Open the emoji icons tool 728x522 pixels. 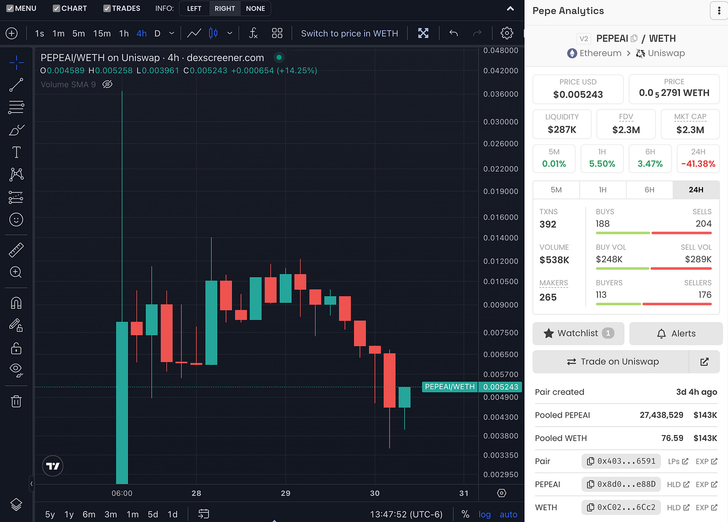16,220
